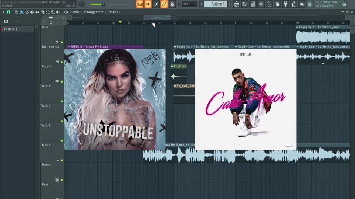Mute the Vocals track green LED
The width and height of the screenshot is (355, 199).
[x=62, y=82]
